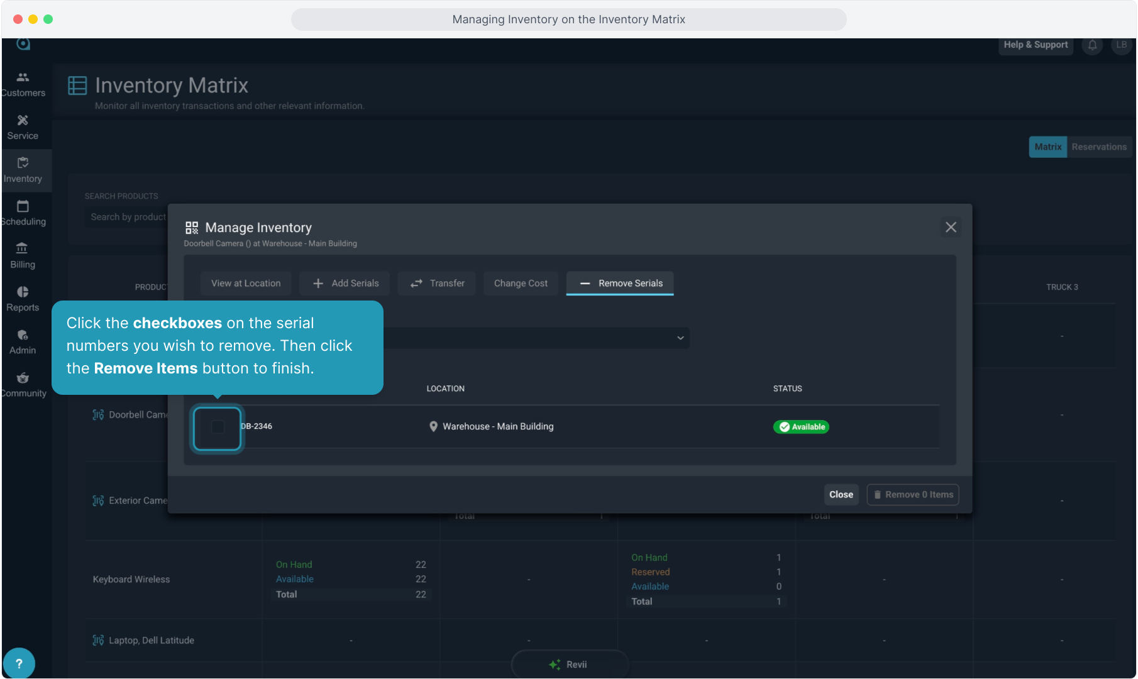Image resolution: width=1138 pixels, height=679 pixels.
Task: Click the notifications bell icon
Action: click(x=1092, y=45)
